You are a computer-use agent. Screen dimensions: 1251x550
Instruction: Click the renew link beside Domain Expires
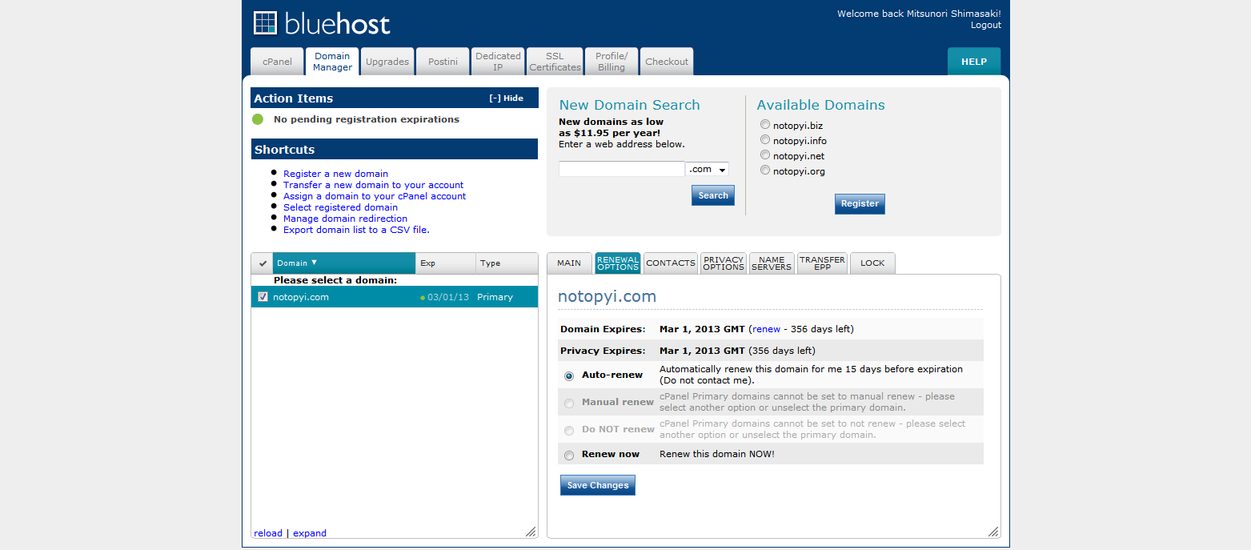coord(767,329)
